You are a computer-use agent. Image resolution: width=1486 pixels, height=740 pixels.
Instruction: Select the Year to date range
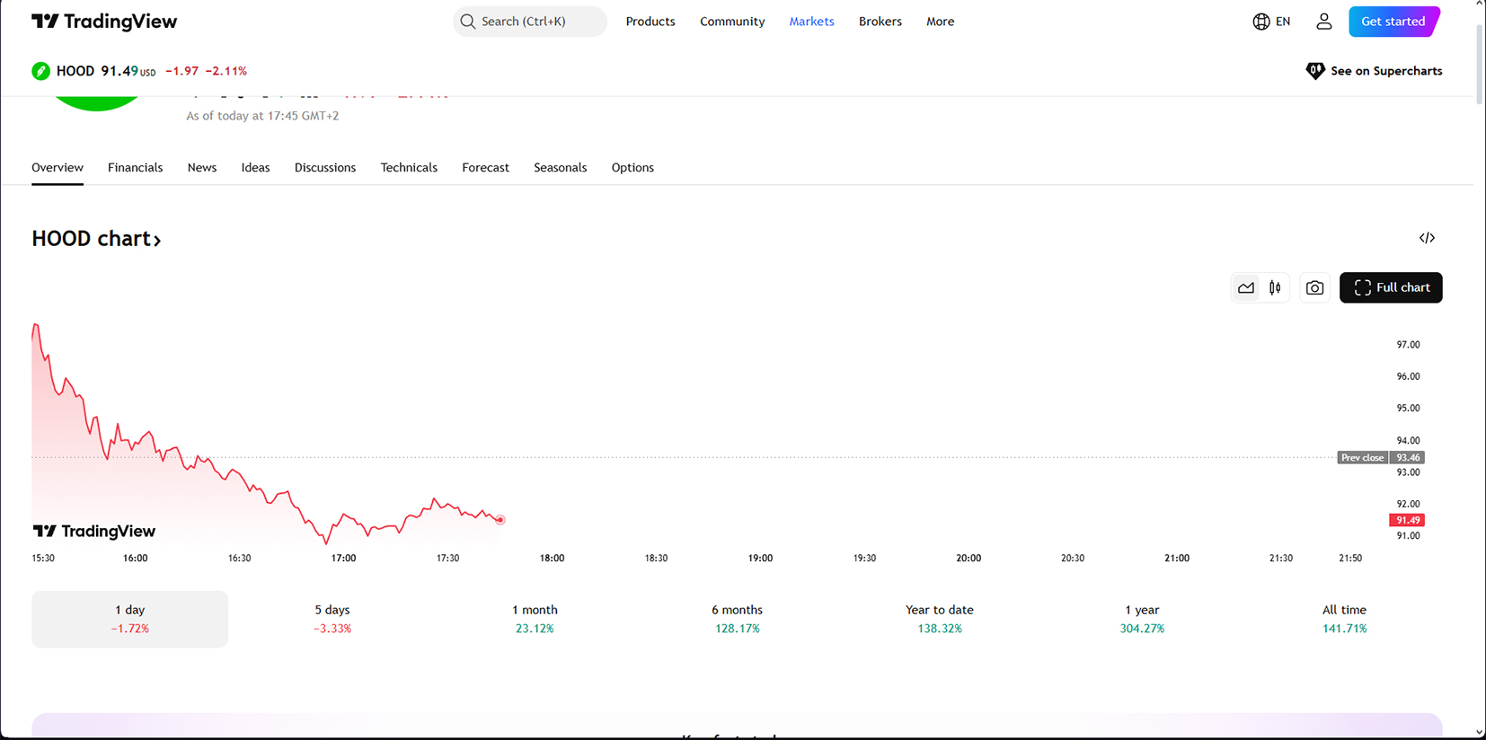pyautogui.click(x=940, y=619)
